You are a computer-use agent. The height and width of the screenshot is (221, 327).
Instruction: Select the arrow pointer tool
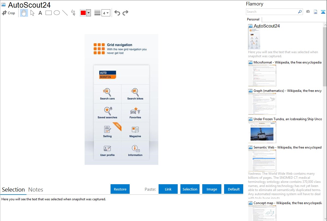coord(32,13)
